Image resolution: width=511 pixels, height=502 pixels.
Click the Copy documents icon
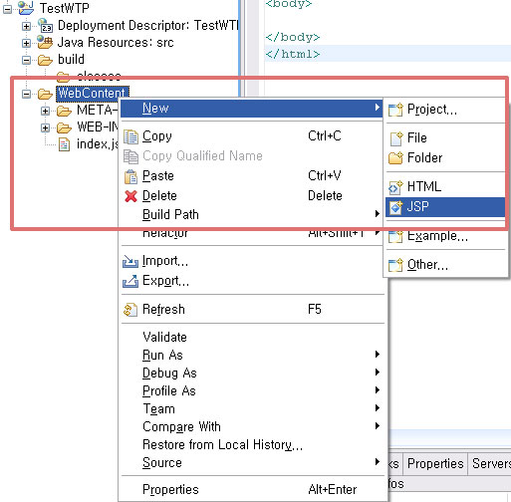tap(130, 136)
